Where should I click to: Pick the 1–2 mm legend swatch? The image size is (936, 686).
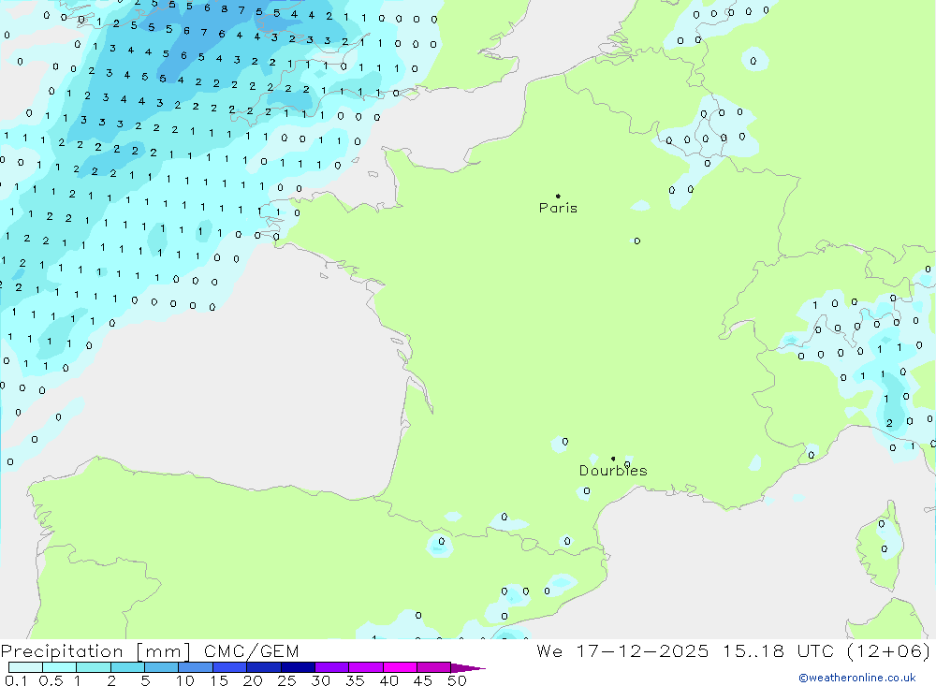point(93,667)
